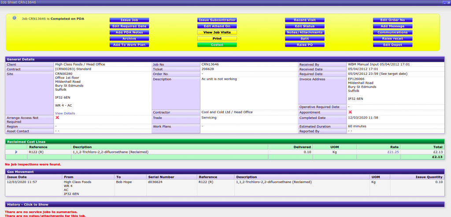The width and height of the screenshot is (451, 217).
Task: Open Edit Status
Action: pyautogui.click(x=305, y=26)
